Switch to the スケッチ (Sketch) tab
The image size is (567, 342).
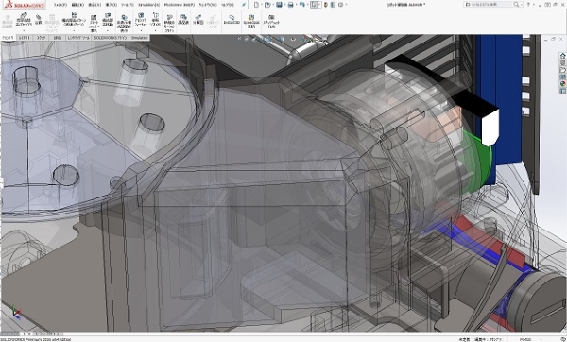click(41, 38)
